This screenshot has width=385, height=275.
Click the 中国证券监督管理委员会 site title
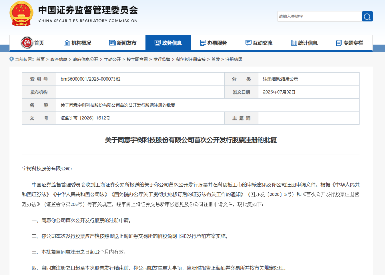[88, 10]
